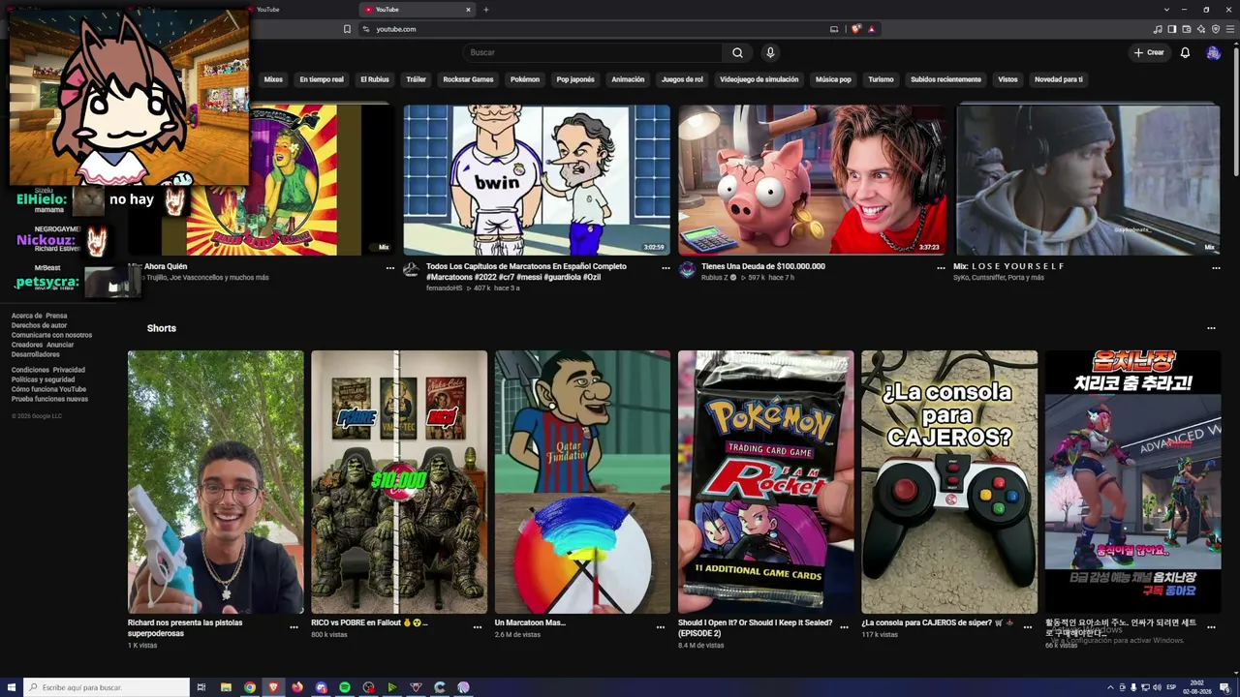Open the fernandoHS channel avatar

coord(412,270)
